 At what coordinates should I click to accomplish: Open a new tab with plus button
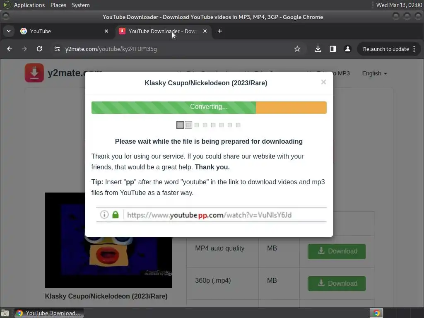click(x=220, y=31)
